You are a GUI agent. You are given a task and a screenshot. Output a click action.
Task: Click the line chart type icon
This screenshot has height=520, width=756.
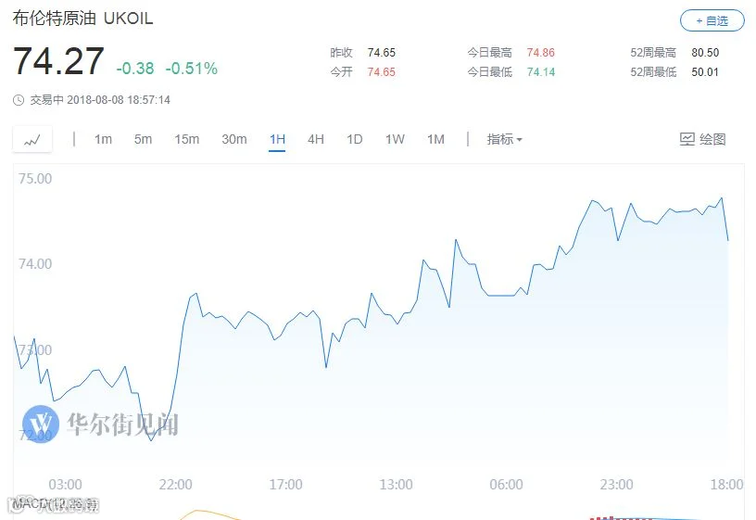[32, 140]
